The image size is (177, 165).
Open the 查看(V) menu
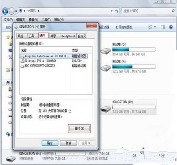pyautogui.click(x=33, y=20)
